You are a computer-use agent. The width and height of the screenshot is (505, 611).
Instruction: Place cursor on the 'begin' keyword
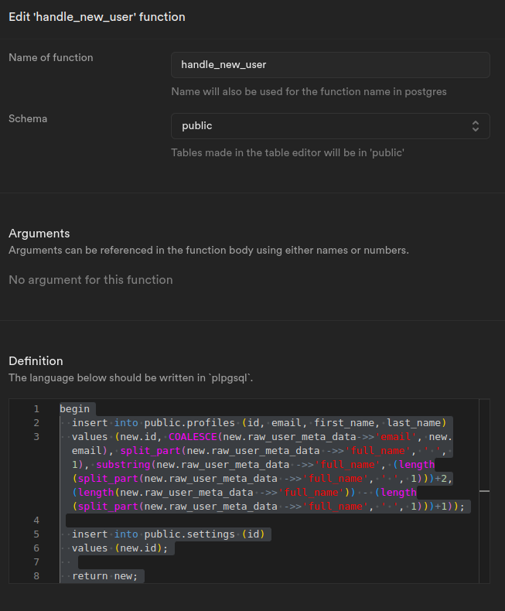click(x=74, y=408)
